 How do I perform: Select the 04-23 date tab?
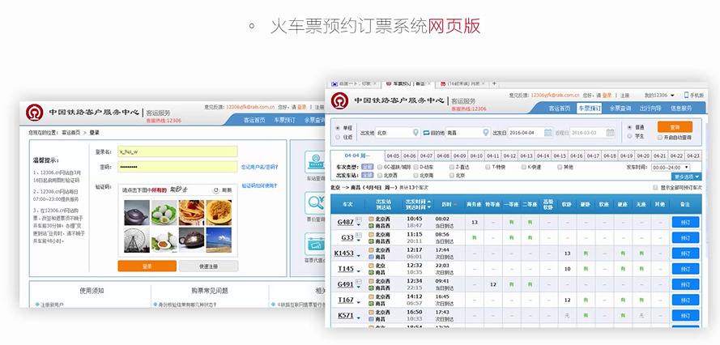(693, 156)
